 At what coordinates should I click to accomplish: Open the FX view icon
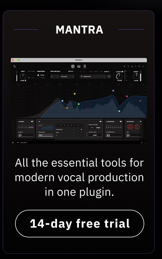[85, 67]
